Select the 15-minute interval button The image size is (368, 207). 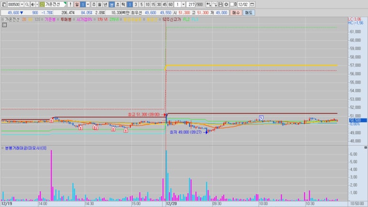[x=153, y=4]
